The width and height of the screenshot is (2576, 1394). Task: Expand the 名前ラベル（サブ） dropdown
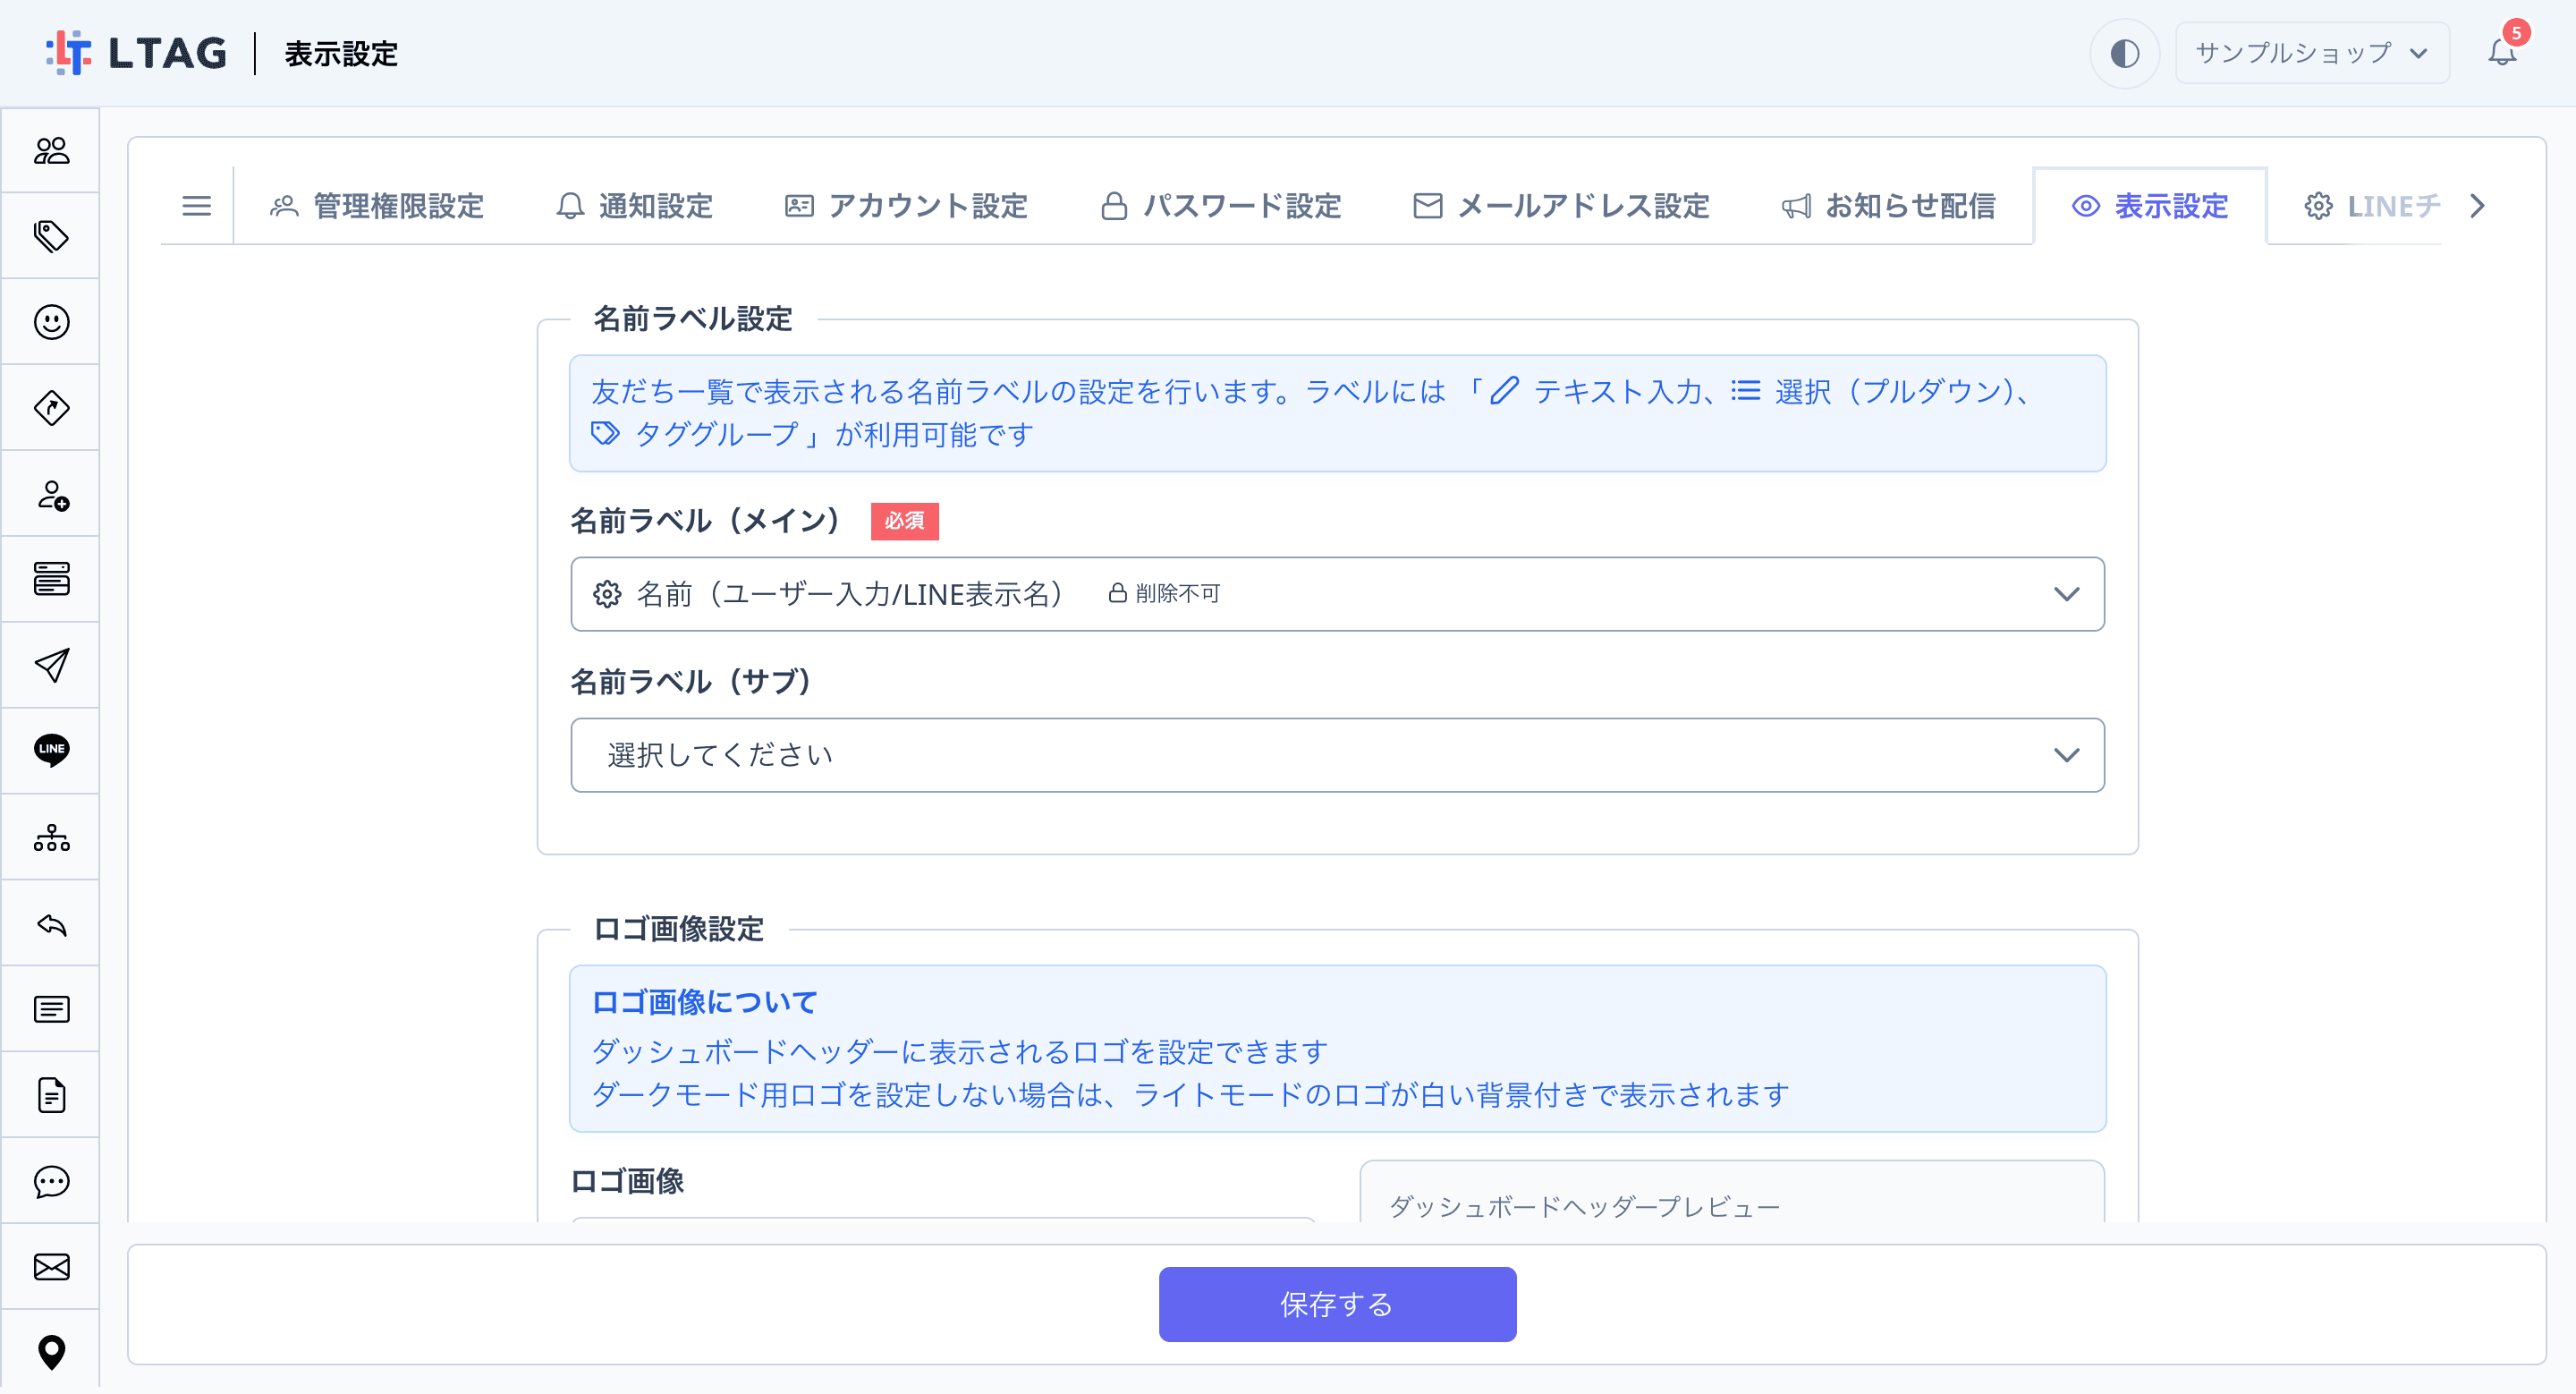tap(1337, 755)
